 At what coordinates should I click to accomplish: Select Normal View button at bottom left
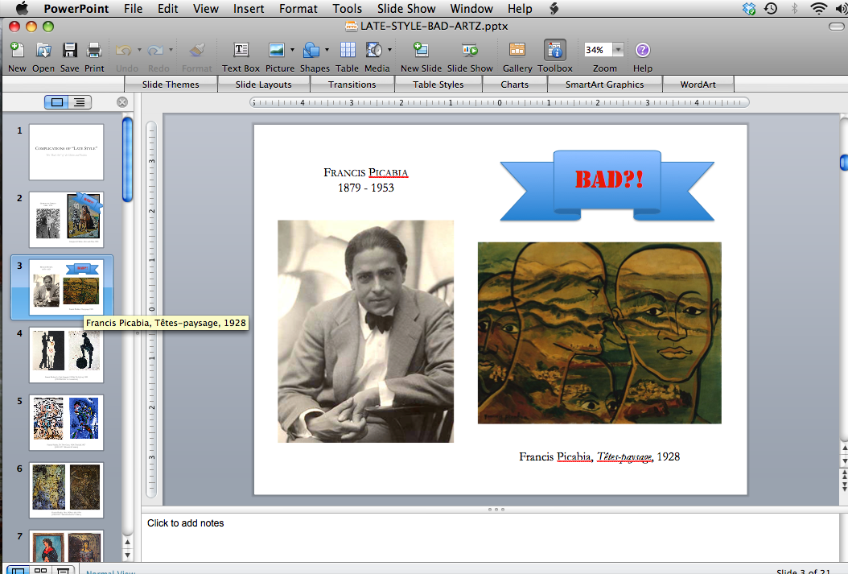pos(19,570)
